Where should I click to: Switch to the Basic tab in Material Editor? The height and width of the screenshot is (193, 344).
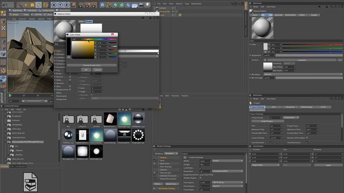click(81, 21)
